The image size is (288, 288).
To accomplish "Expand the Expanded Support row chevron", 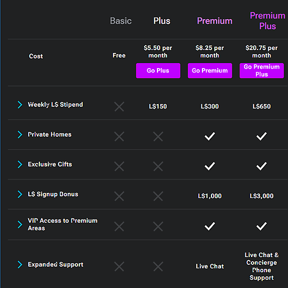I will (20, 264).
